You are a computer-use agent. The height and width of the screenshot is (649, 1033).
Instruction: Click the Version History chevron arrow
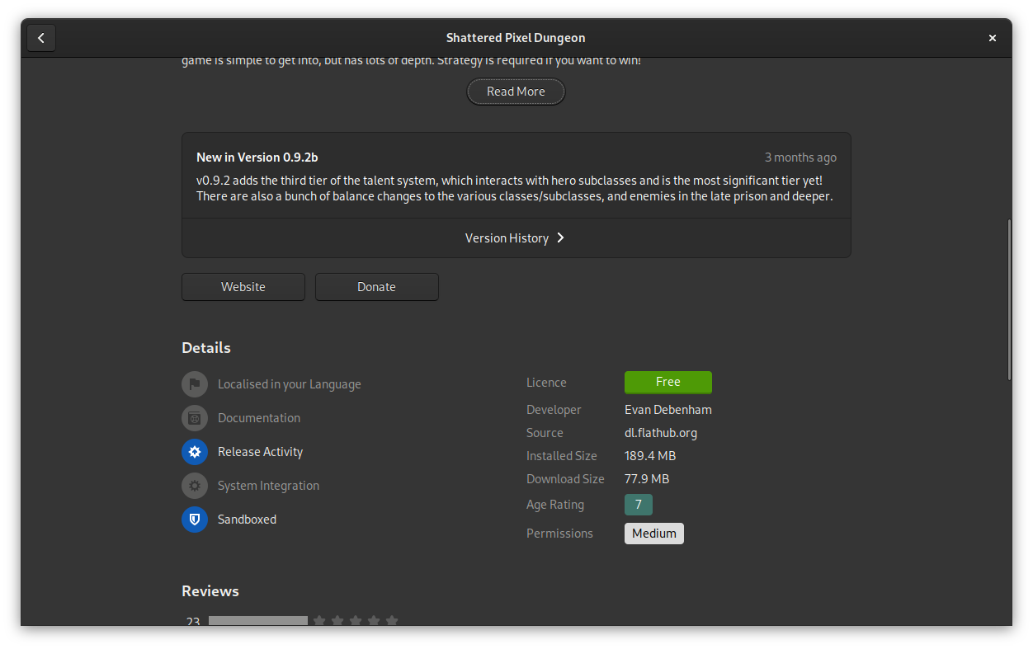560,238
